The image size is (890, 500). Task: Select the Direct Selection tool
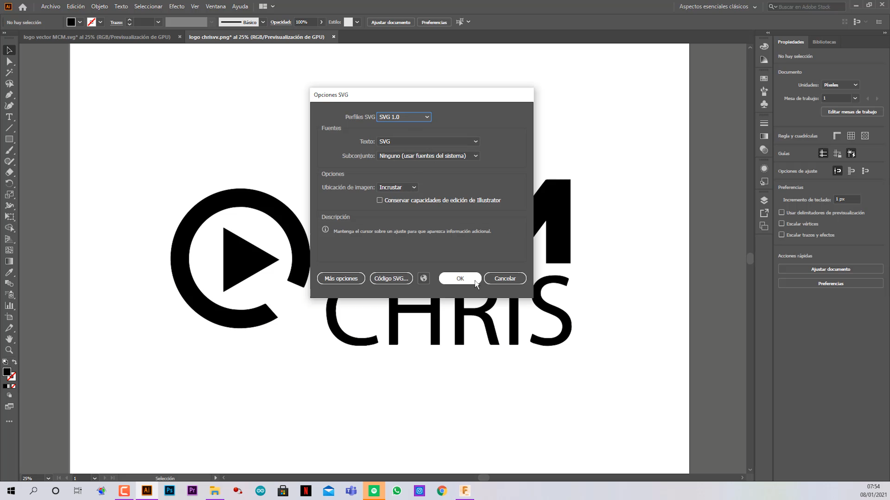pyautogui.click(x=9, y=62)
